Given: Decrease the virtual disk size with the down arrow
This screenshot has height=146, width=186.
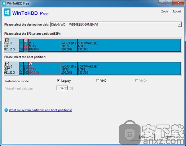Looking at the screenshot, I should click(66, 89).
